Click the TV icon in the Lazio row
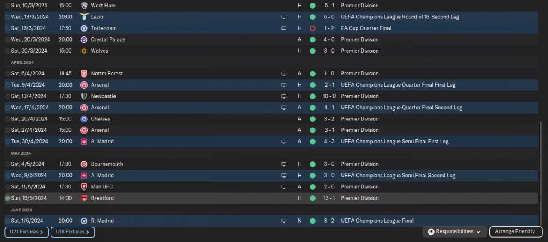 283,17
